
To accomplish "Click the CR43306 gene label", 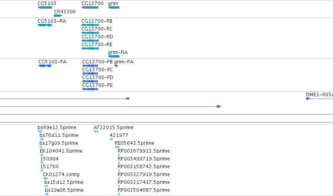I will point(65,12).
